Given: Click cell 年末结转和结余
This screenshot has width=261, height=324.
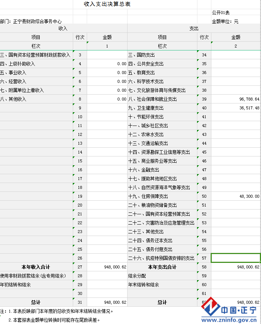Looking at the screenshot, I should [x=162, y=285].
